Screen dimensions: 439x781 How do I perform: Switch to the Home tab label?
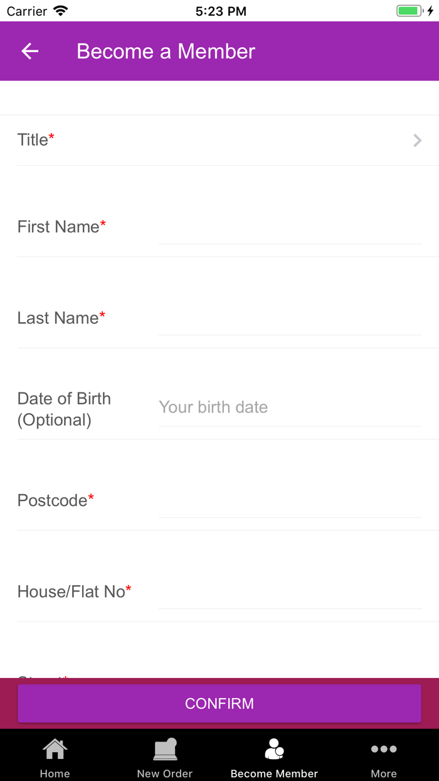55,773
